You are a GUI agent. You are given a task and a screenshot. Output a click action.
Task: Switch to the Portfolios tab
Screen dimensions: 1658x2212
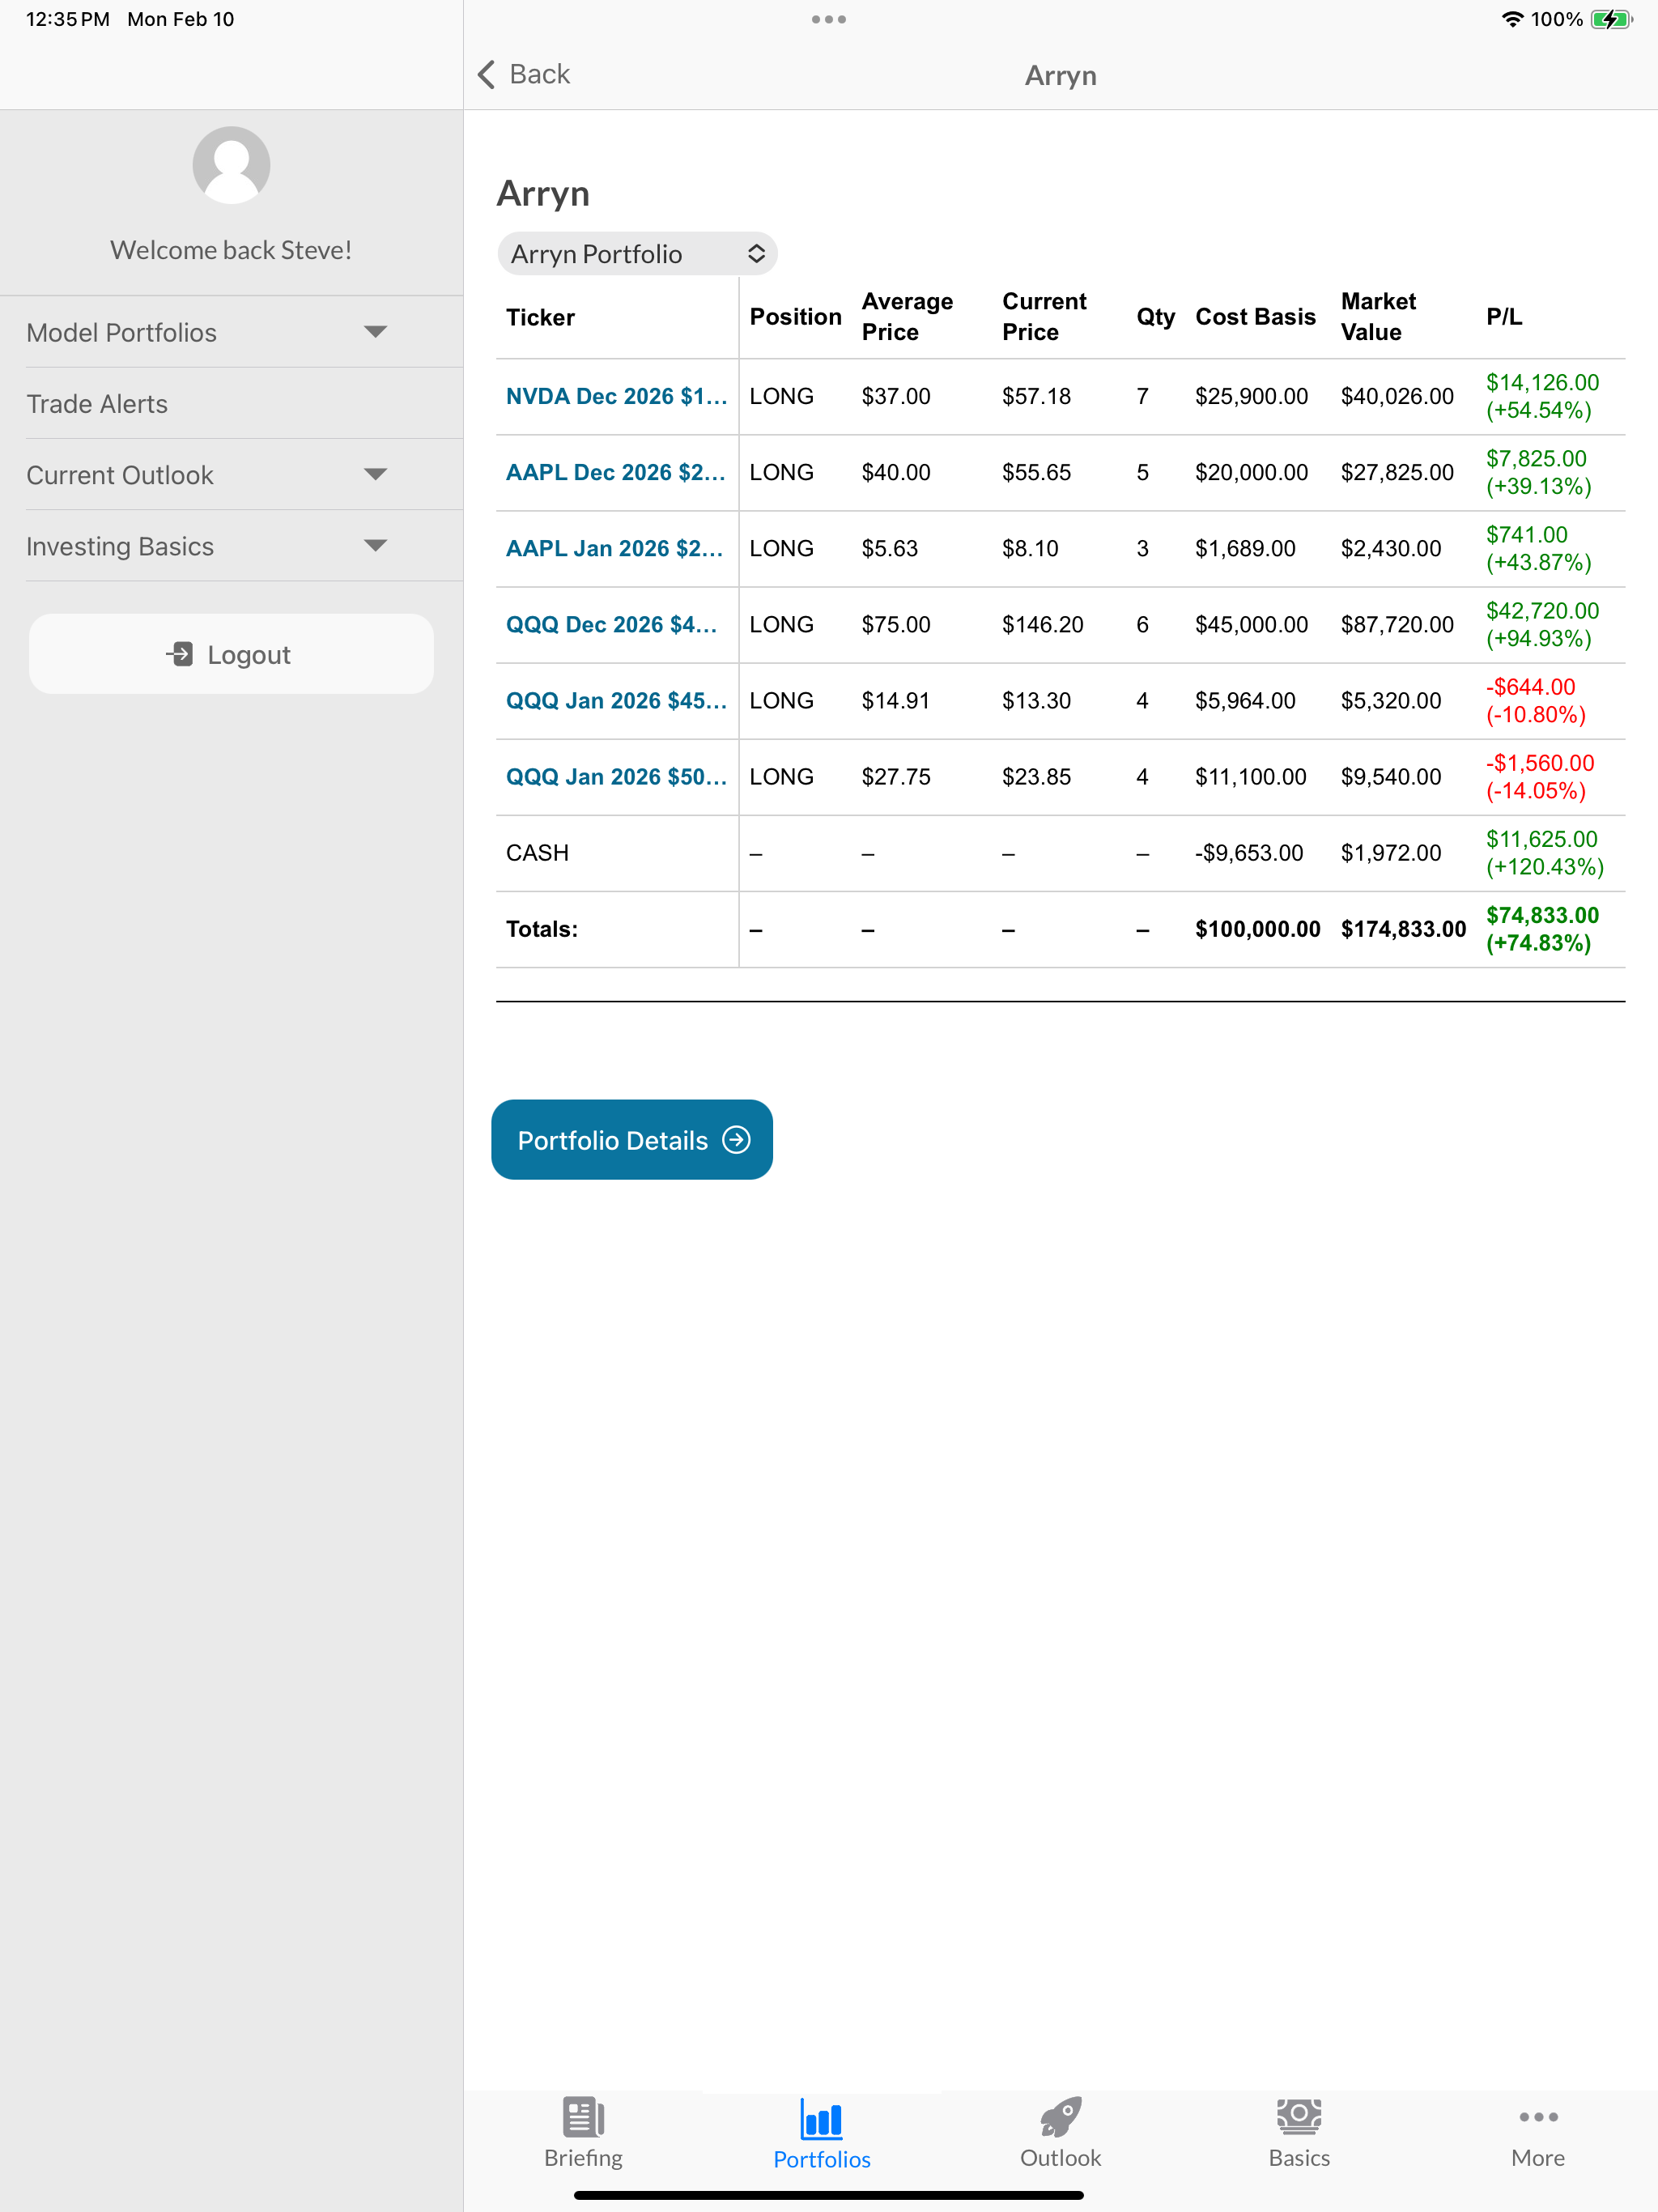pos(822,2134)
